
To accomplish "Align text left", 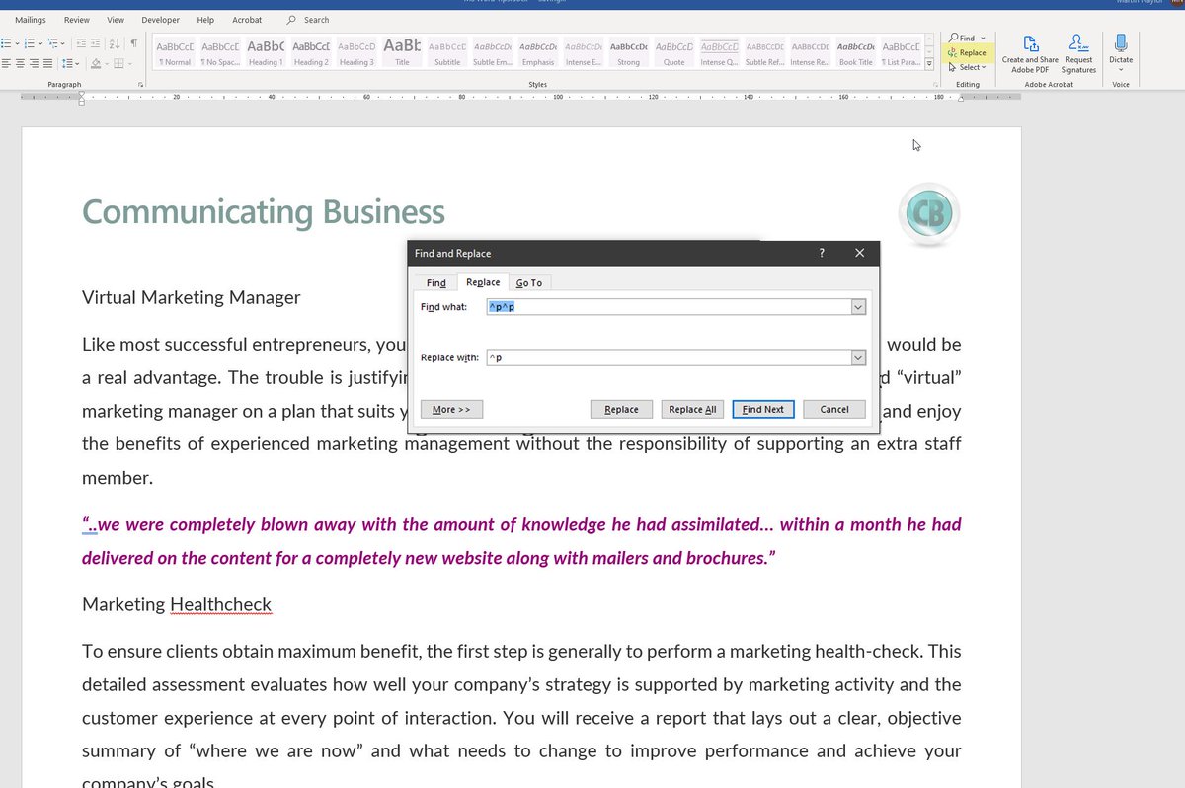I will coord(6,64).
